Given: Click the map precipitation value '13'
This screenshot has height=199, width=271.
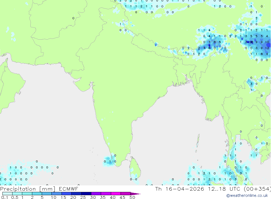Looking at the screenshot, I should (267, 48).
